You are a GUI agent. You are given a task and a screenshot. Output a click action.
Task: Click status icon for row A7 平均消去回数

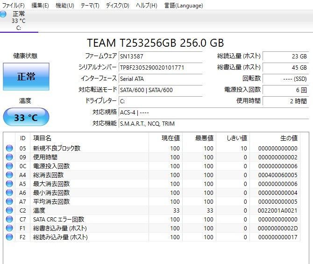pyautogui.click(x=9, y=201)
